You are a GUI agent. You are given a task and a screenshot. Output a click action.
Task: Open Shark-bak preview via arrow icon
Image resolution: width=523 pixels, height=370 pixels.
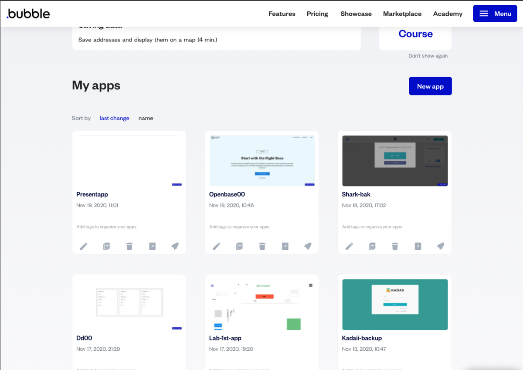pos(418,246)
